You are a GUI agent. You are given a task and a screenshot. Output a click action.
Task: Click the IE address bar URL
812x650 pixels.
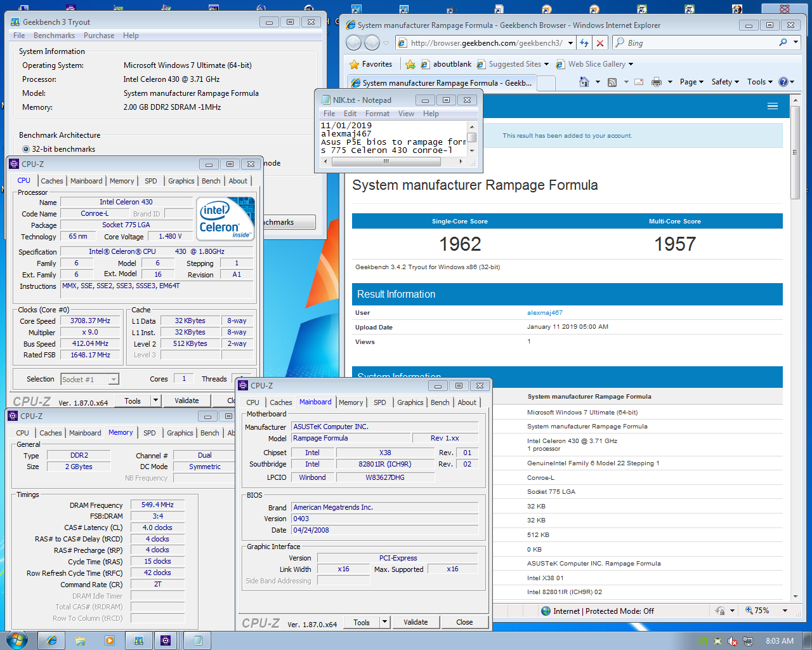[x=487, y=43]
